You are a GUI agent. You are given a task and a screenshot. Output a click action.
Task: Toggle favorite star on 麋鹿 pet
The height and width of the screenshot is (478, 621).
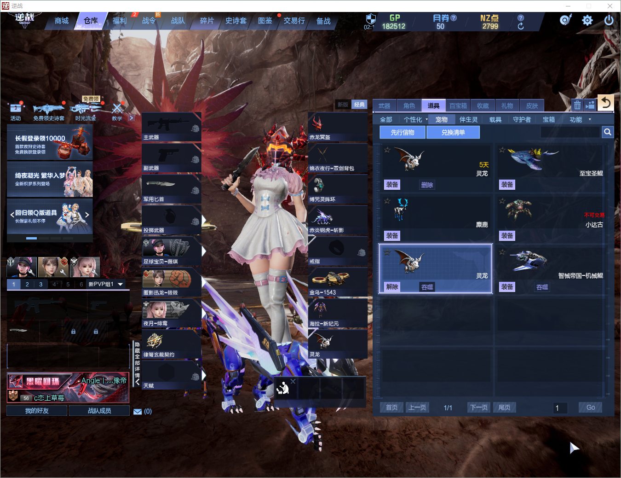pos(387,201)
